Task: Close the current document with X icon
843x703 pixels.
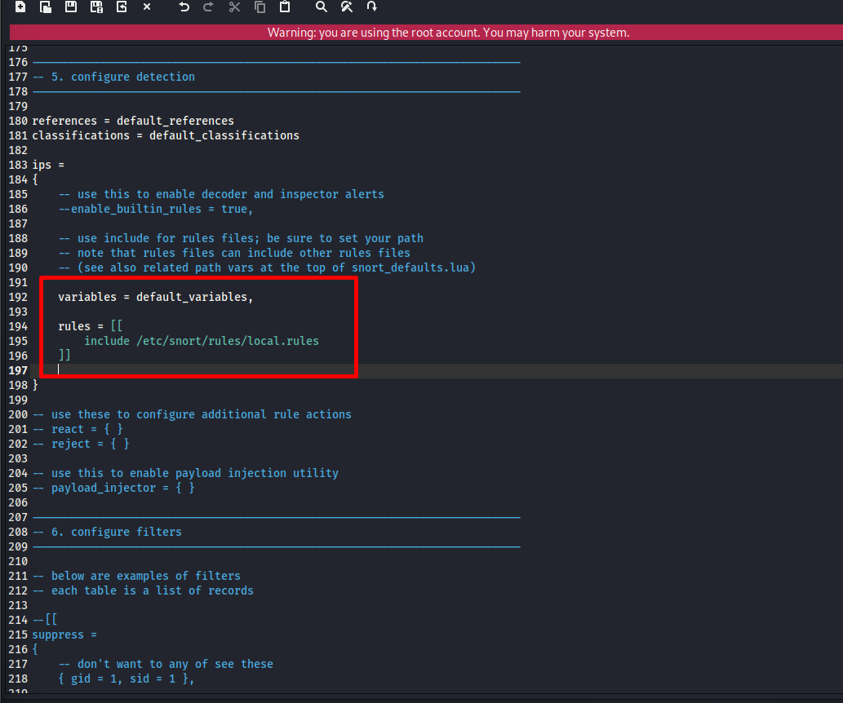Action: (147, 7)
